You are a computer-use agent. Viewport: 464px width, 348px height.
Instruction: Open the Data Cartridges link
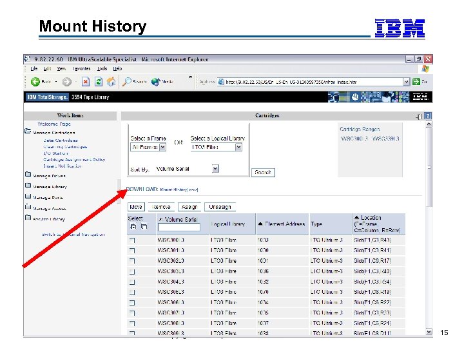61,140
